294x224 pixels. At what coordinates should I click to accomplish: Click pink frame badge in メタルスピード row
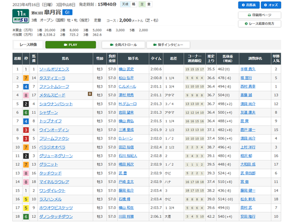pyautogui.click(x=26, y=95)
